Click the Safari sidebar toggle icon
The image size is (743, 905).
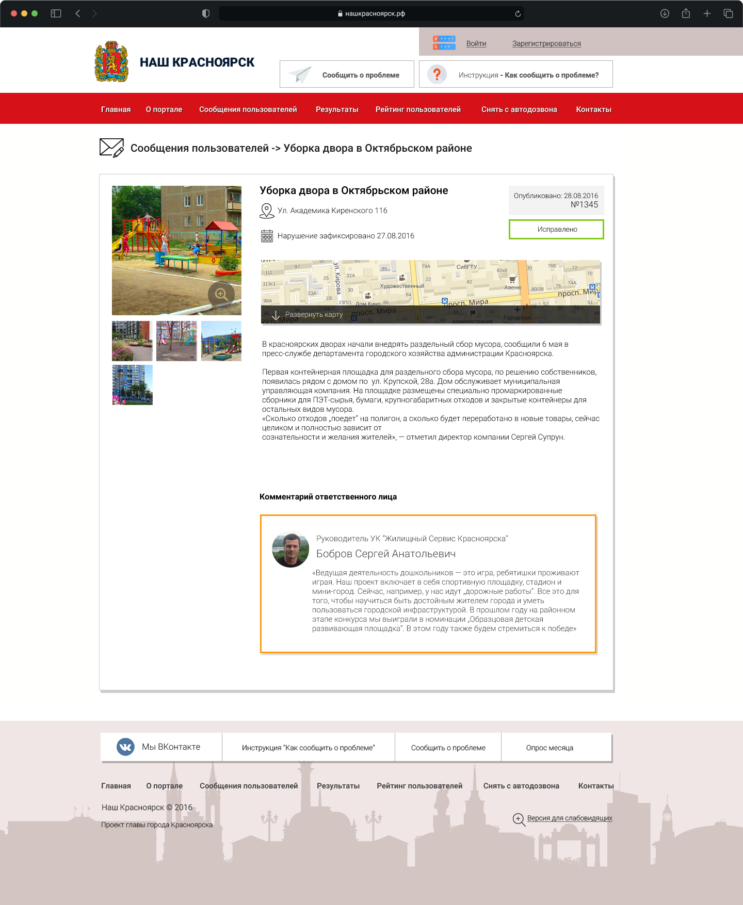point(56,13)
